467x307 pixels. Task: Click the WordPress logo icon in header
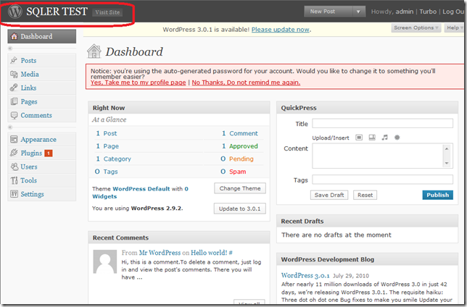point(15,12)
